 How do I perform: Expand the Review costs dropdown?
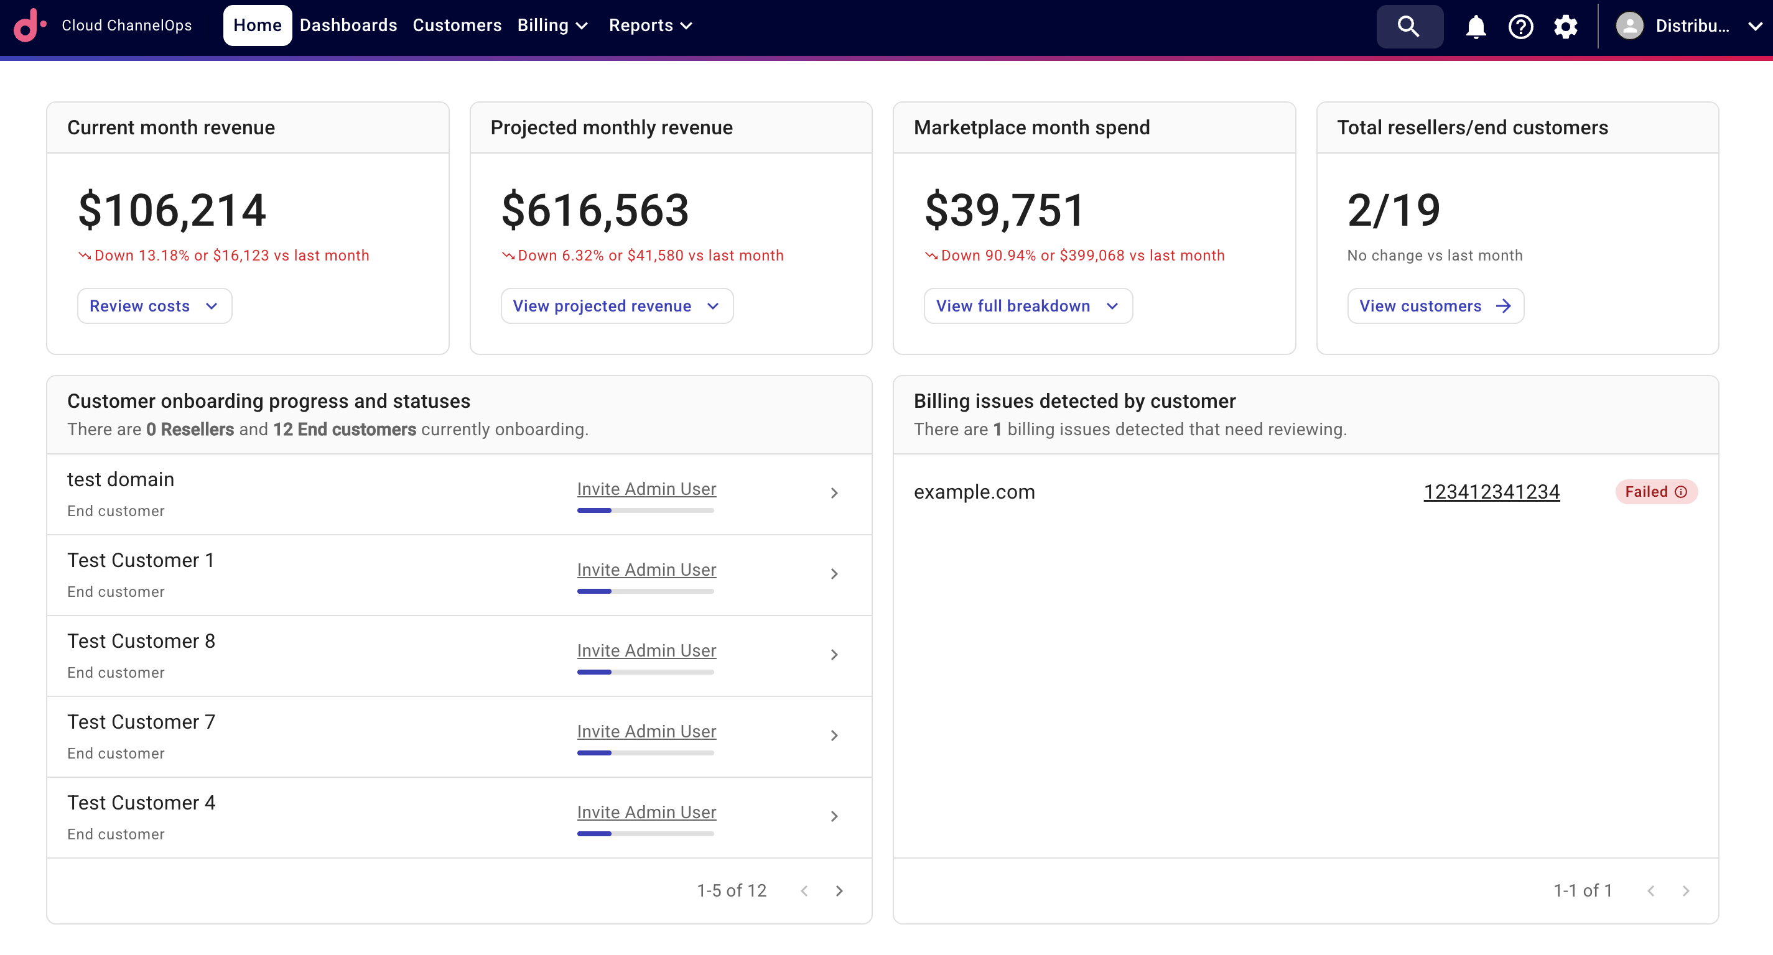(154, 305)
